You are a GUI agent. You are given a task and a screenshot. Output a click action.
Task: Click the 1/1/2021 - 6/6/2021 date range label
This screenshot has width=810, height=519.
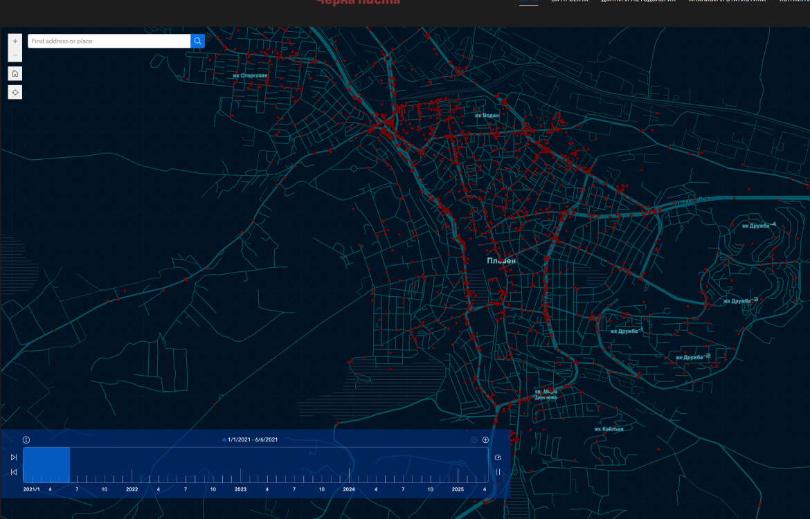pyautogui.click(x=253, y=440)
